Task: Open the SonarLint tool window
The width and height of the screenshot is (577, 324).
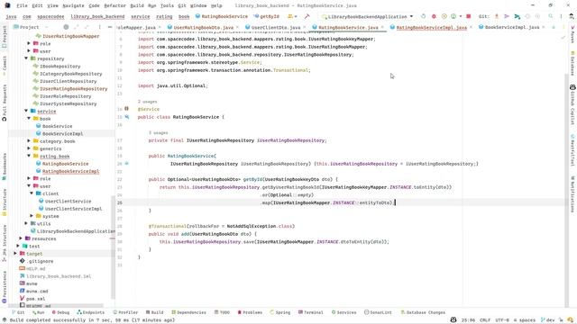Action: click(x=378, y=312)
